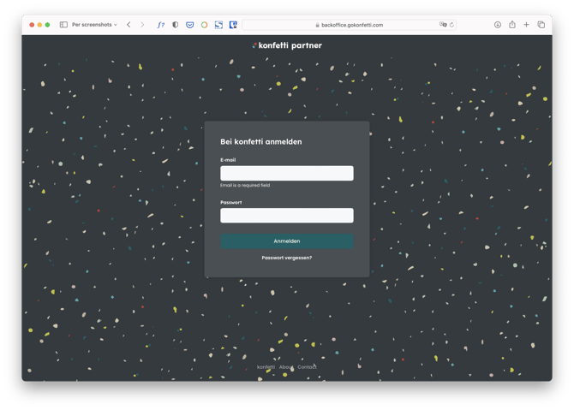Open the Downloads button in the toolbar
This screenshot has width=574, height=410.
tap(498, 25)
